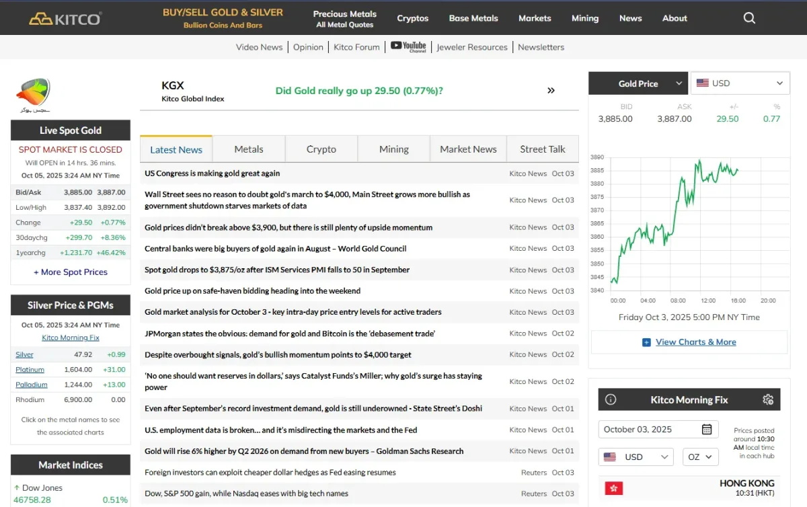Click the gold price line chart
The width and height of the screenshot is (807, 507).
[x=689, y=229]
